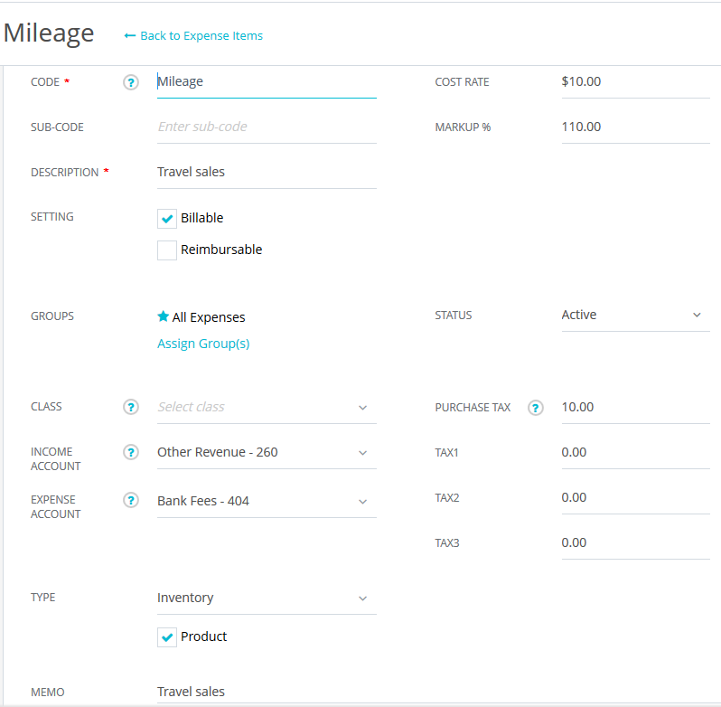Image resolution: width=721 pixels, height=707 pixels.
Task: Open the Status dropdown showing Active
Action: pos(635,316)
